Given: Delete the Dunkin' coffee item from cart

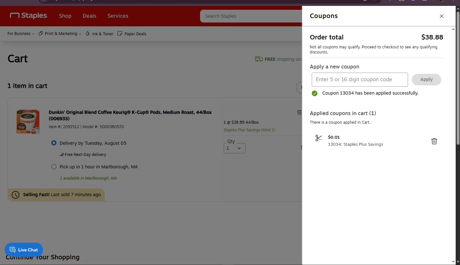Looking at the screenshot, I should coord(299,112).
